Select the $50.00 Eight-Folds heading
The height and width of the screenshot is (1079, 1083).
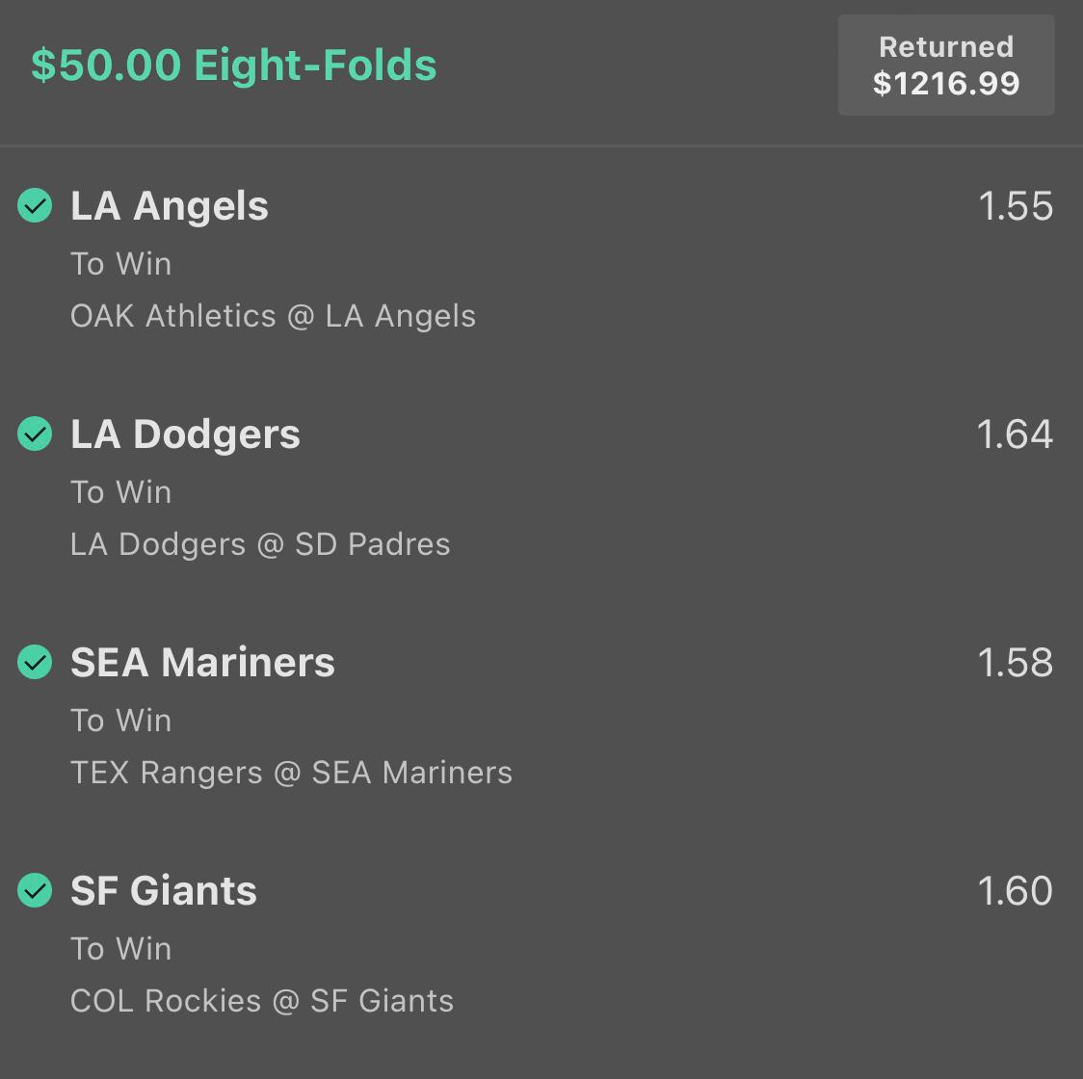[x=233, y=65]
